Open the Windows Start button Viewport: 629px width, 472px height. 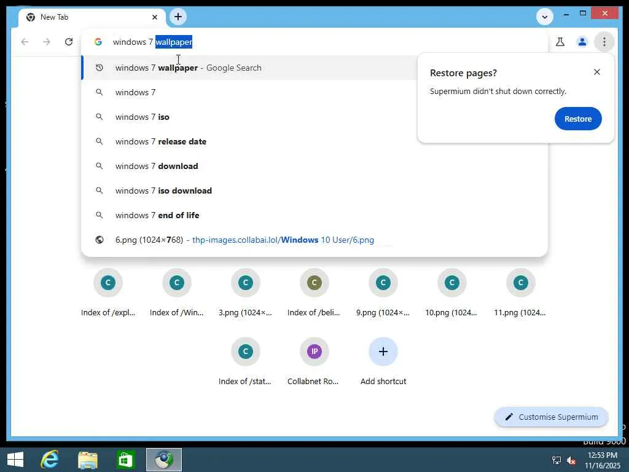[15, 460]
